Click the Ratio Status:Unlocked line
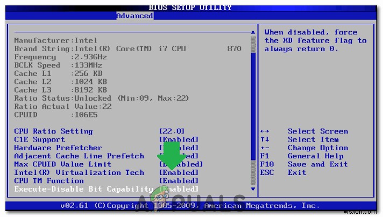This screenshot has height=217, width=383. point(102,98)
